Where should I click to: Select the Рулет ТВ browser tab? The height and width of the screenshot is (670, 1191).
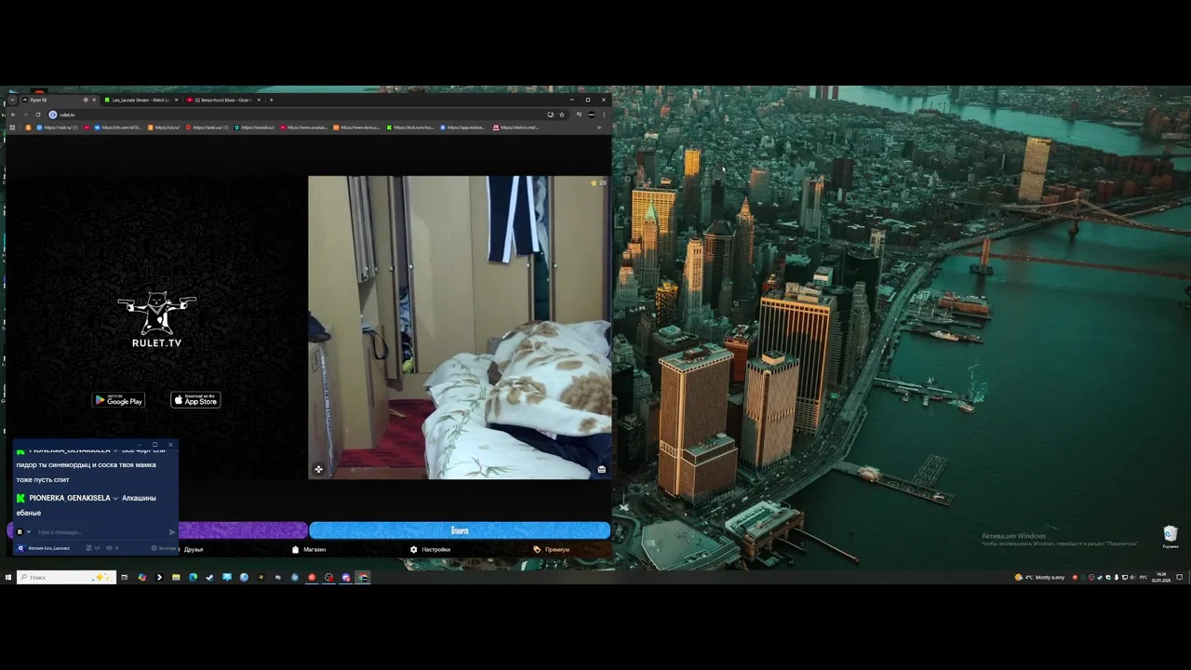tap(59, 100)
